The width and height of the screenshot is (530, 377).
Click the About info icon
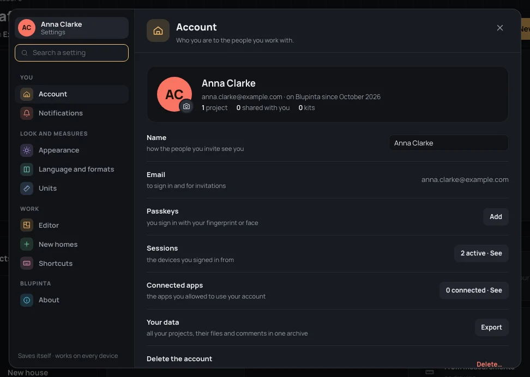[x=27, y=300]
